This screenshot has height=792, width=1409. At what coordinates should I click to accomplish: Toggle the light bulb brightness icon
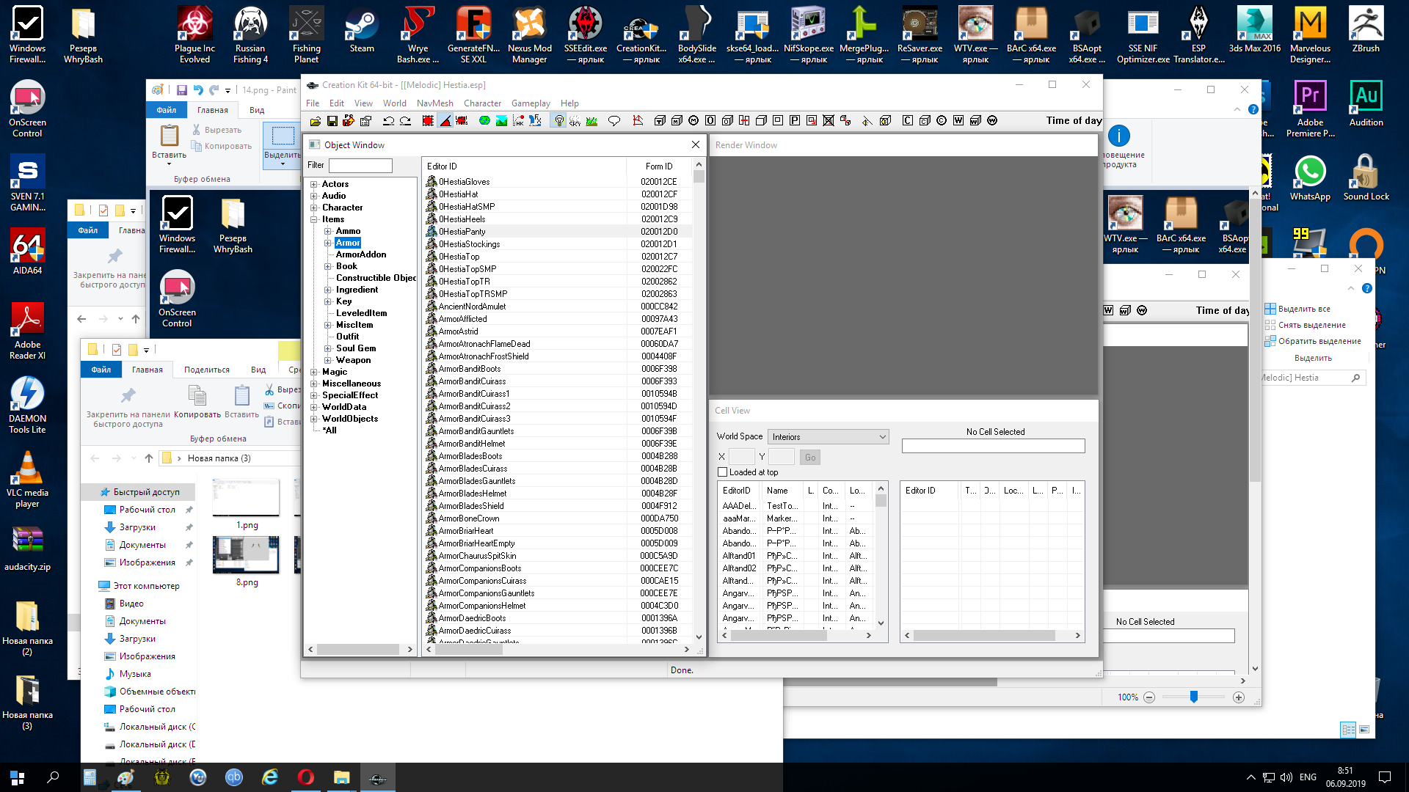pos(559,120)
